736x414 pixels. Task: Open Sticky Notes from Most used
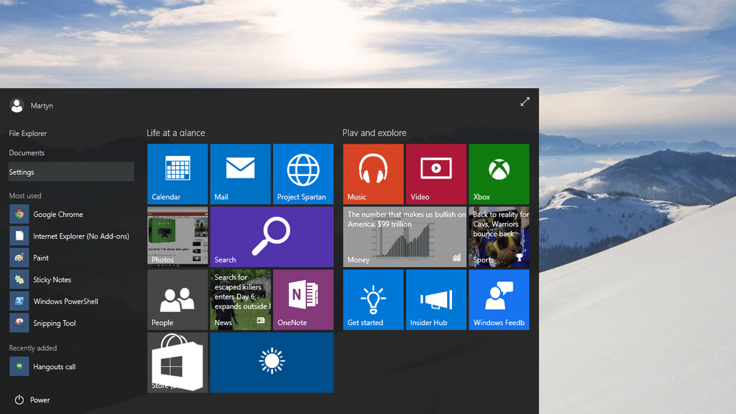pyautogui.click(x=71, y=280)
